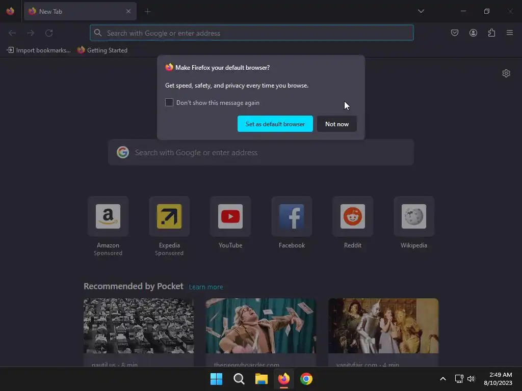
Task: Open volume control in tray
Action: [x=471, y=379]
